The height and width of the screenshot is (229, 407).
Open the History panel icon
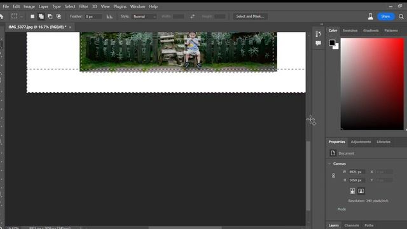318,34
